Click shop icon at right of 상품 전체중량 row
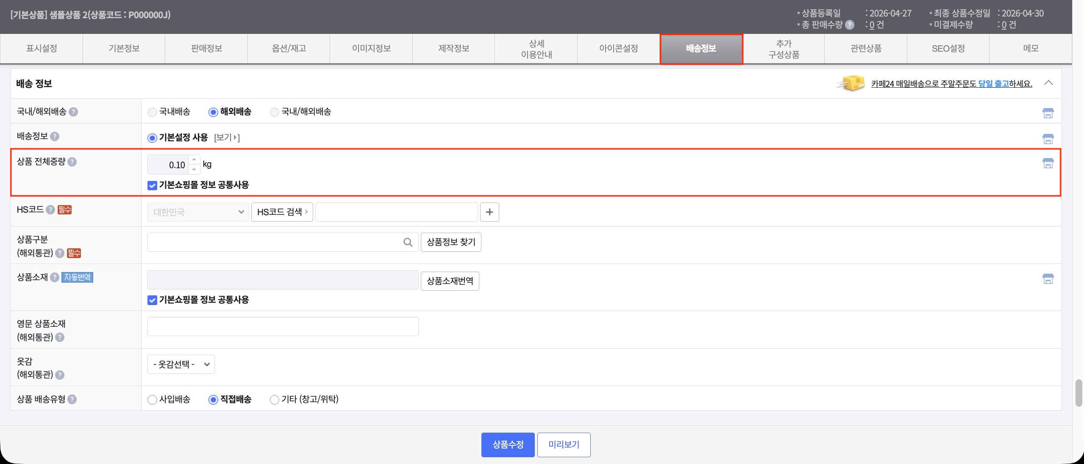This screenshot has height=464, width=1084. tap(1048, 163)
